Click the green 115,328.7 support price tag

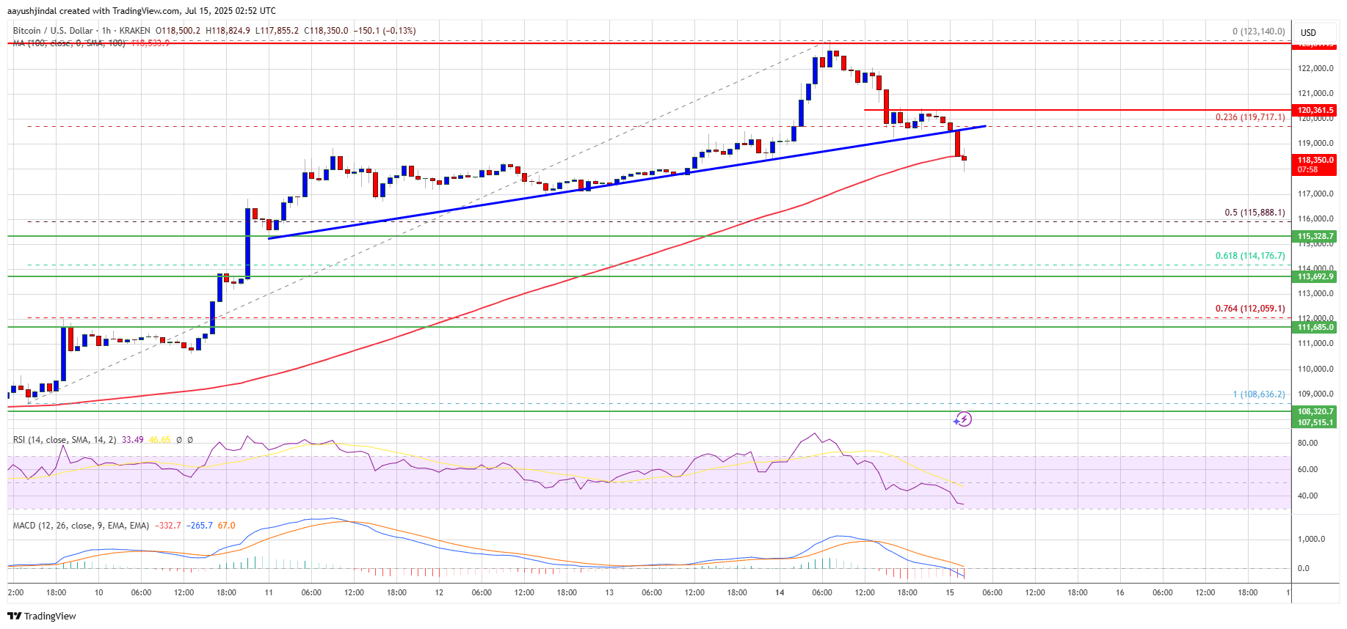pos(1315,236)
